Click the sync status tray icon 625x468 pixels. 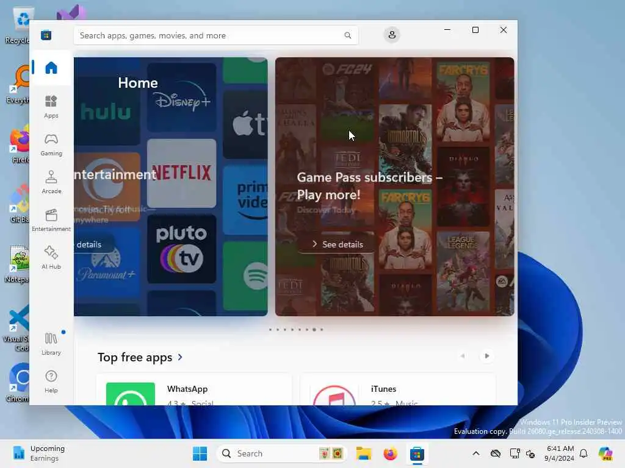tap(530, 453)
